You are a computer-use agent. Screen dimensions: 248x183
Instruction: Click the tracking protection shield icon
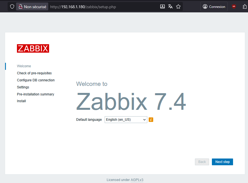point(12,7)
